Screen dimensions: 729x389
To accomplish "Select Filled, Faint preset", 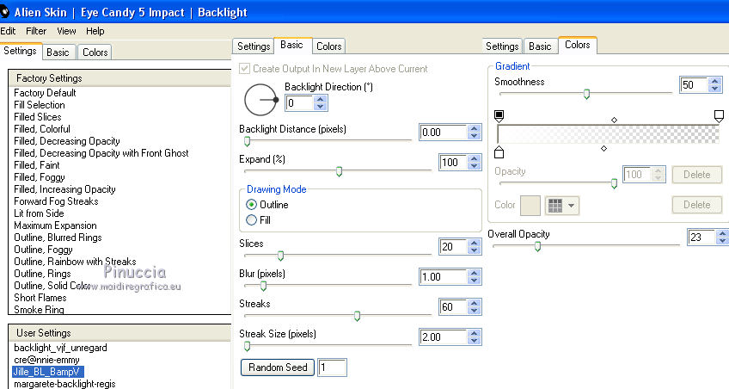I will click(37, 165).
